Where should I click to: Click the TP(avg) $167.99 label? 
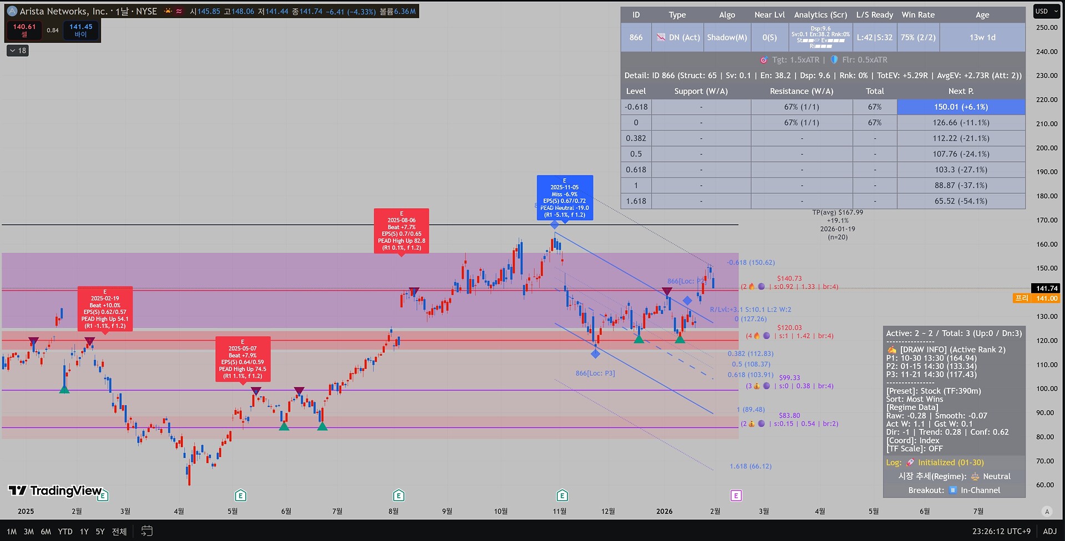click(x=838, y=213)
